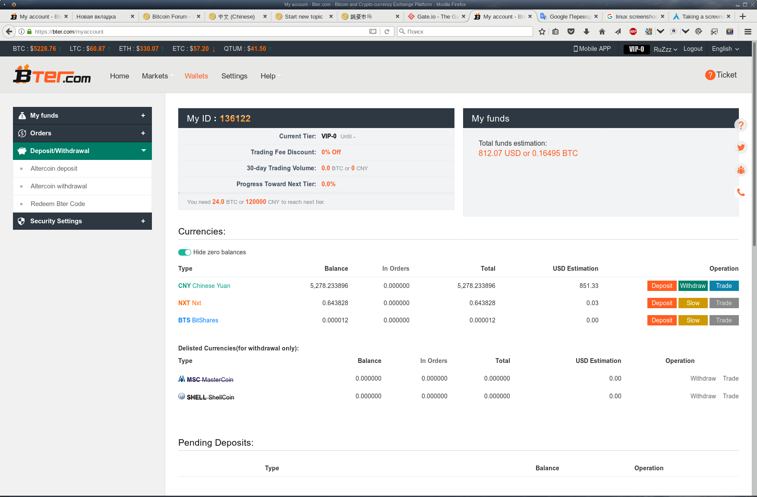The width and height of the screenshot is (757, 497).
Task: Click Trade button in BTS BitShares row
Action: [724, 320]
